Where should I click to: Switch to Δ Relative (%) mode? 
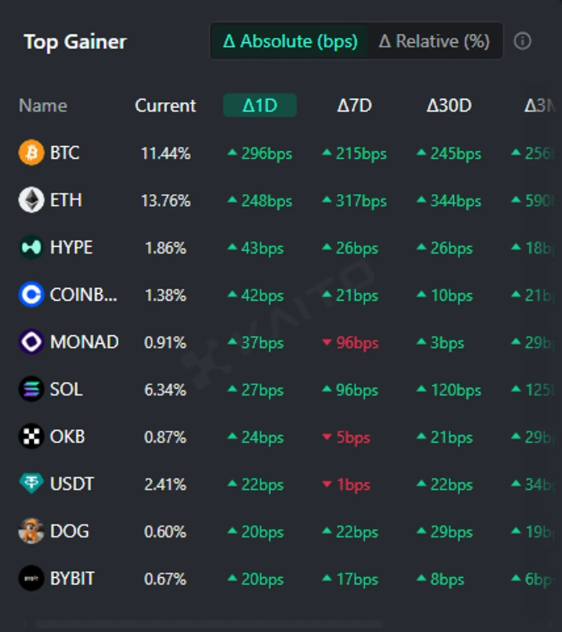(x=434, y=41)
